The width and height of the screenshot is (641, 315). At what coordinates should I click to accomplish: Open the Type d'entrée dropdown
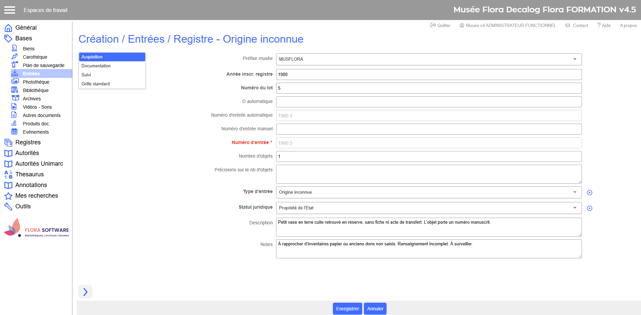(x=429, y=192)
